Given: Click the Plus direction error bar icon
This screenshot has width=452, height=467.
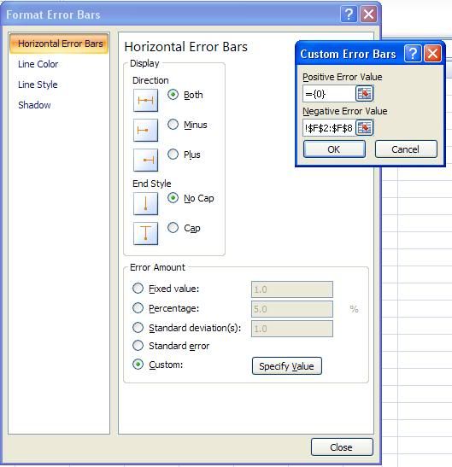Looking at the screenshot, I should click(x=145, y=160).
